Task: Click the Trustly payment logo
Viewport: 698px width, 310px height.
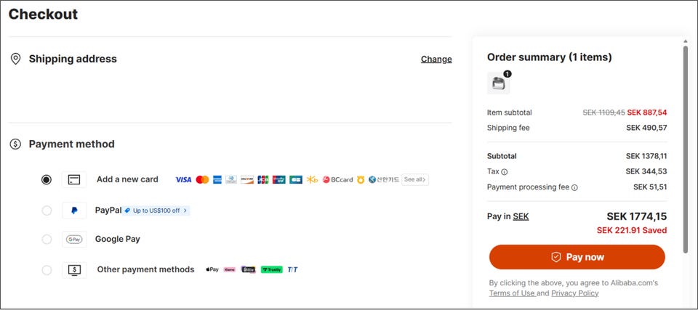Action: pos(271,269)
